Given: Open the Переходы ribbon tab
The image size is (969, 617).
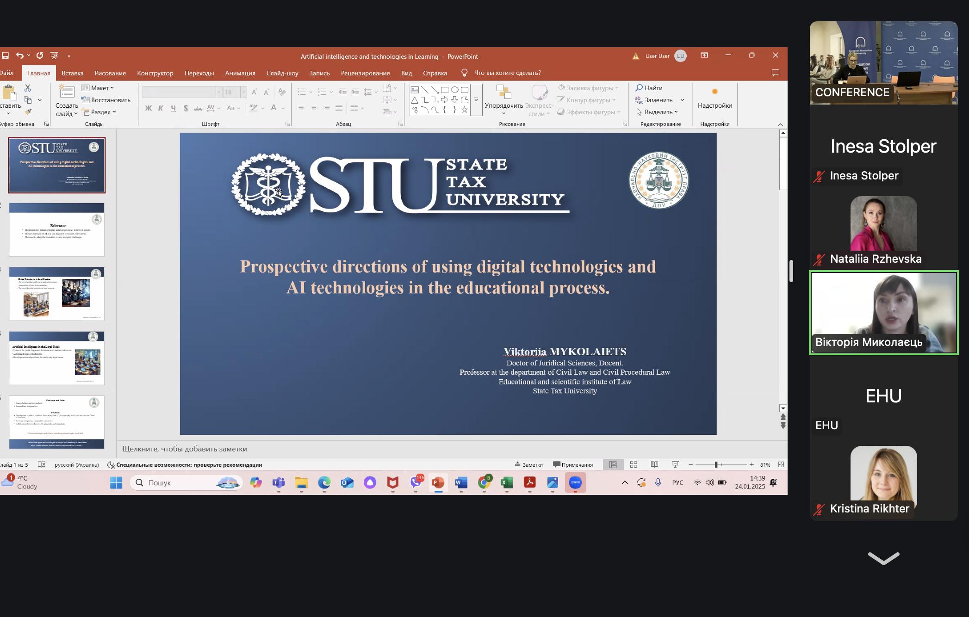Looking at the screenshot, I should 199,73.
